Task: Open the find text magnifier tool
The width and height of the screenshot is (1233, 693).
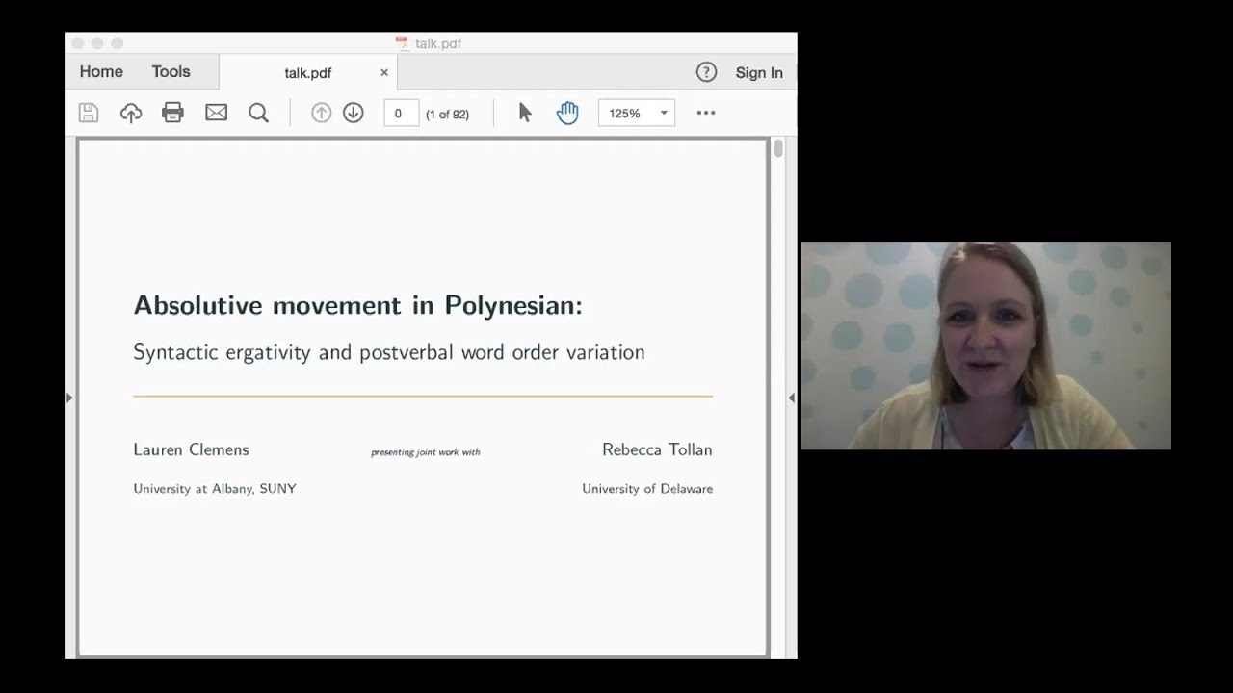Action: 258,113
